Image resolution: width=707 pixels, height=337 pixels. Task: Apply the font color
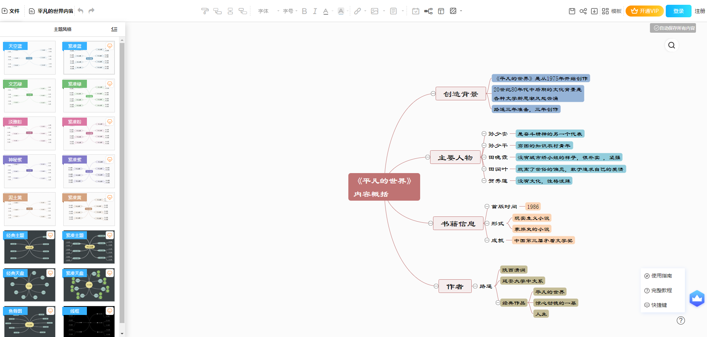(326, 11)
